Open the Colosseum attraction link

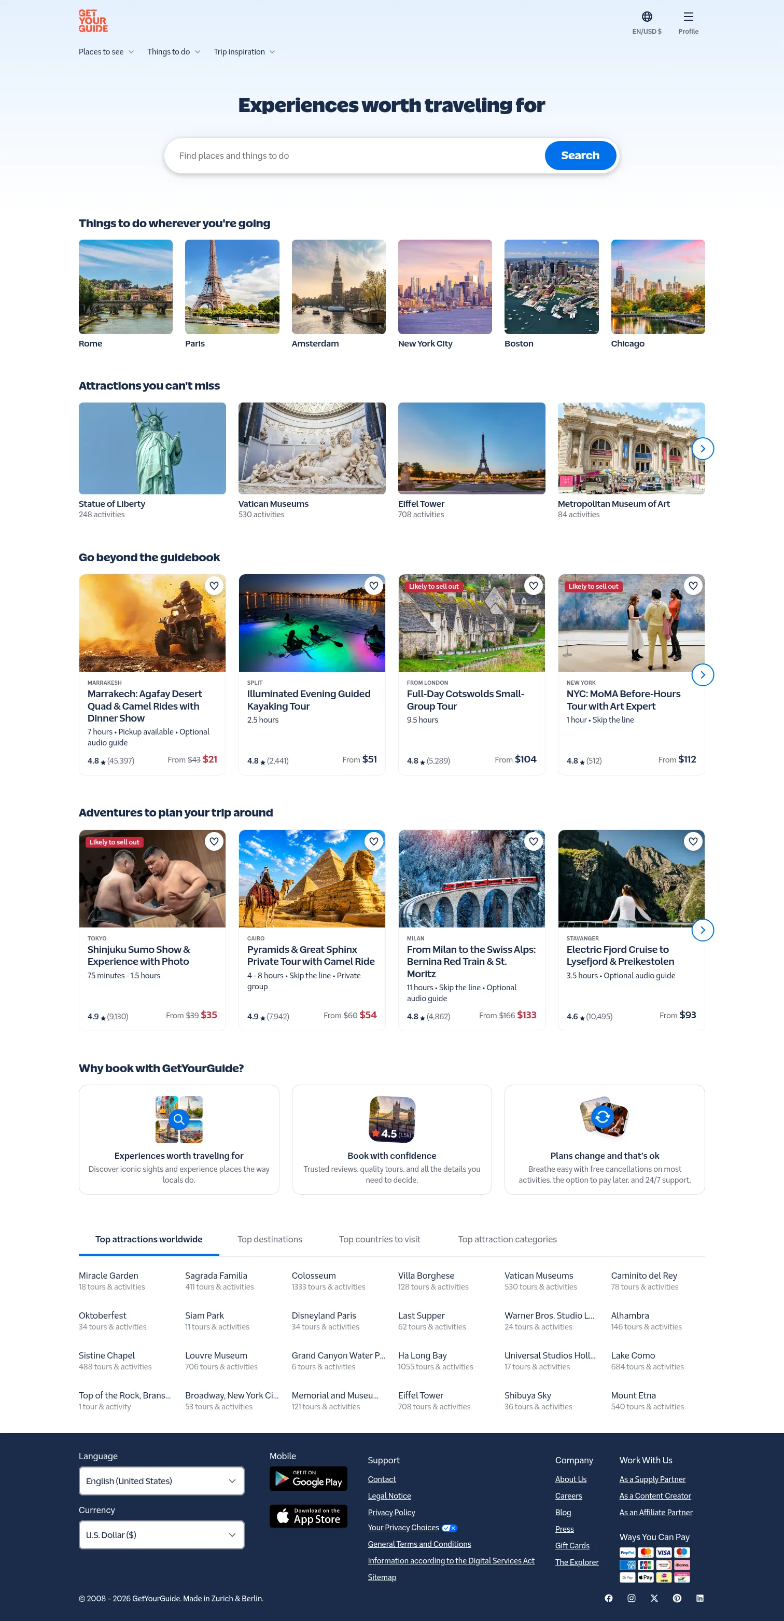click(313, 1276)
